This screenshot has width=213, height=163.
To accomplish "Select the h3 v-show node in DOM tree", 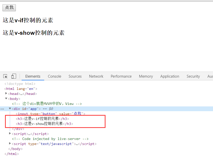I will point(44,124).
